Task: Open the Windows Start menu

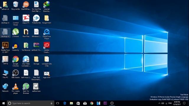Action: click(3, 103)
